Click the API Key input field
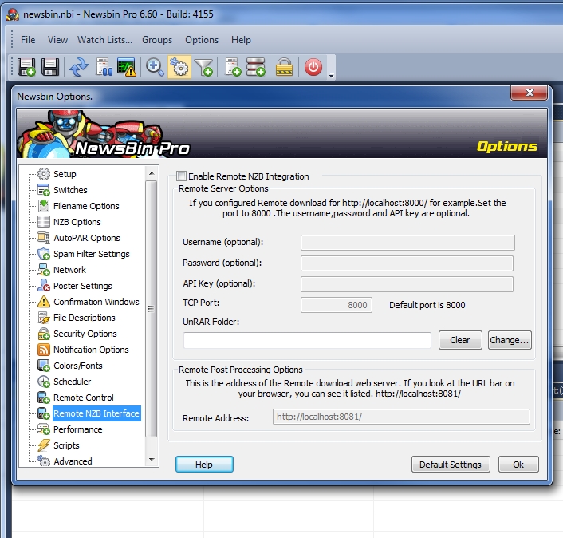 (x=407, y=284)
